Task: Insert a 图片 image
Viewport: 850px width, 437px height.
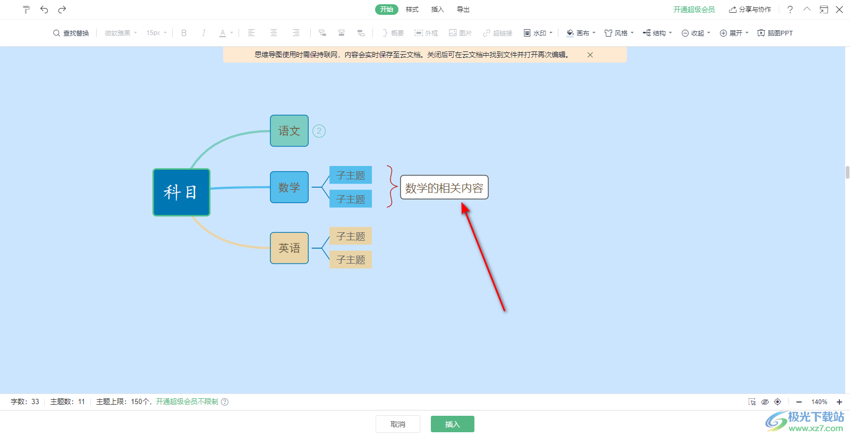Action: pyautogui.click(x=460, y=33)
